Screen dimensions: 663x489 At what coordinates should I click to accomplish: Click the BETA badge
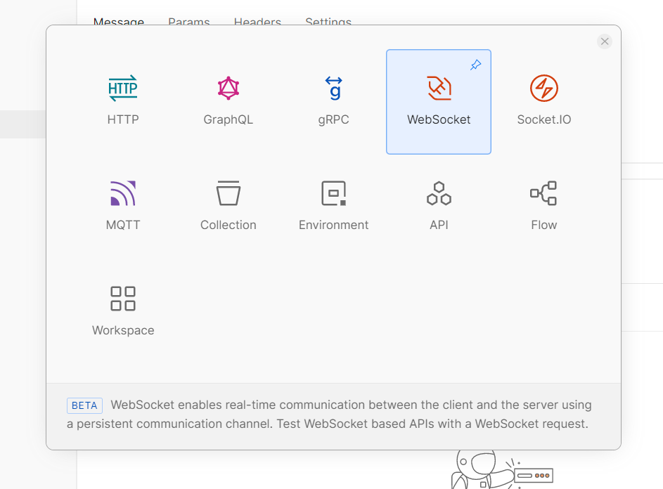84,405
